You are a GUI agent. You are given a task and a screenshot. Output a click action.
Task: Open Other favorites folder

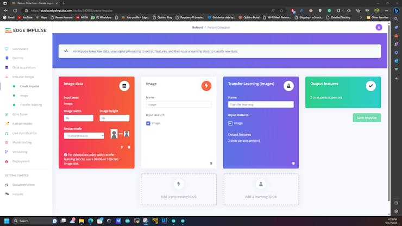click(378, 17)
